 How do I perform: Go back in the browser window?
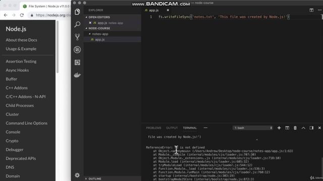(x=6, y=15)
